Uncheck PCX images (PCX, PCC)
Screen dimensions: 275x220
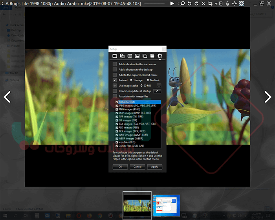117,131
